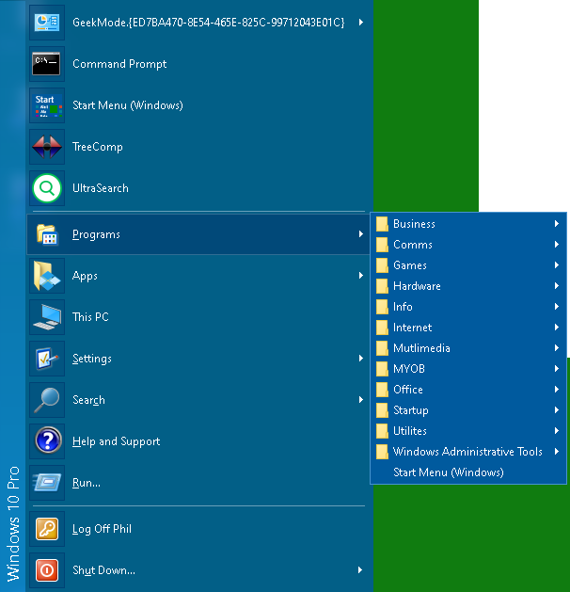Click the red Shut Down power icon

click(x=47, y=570)
